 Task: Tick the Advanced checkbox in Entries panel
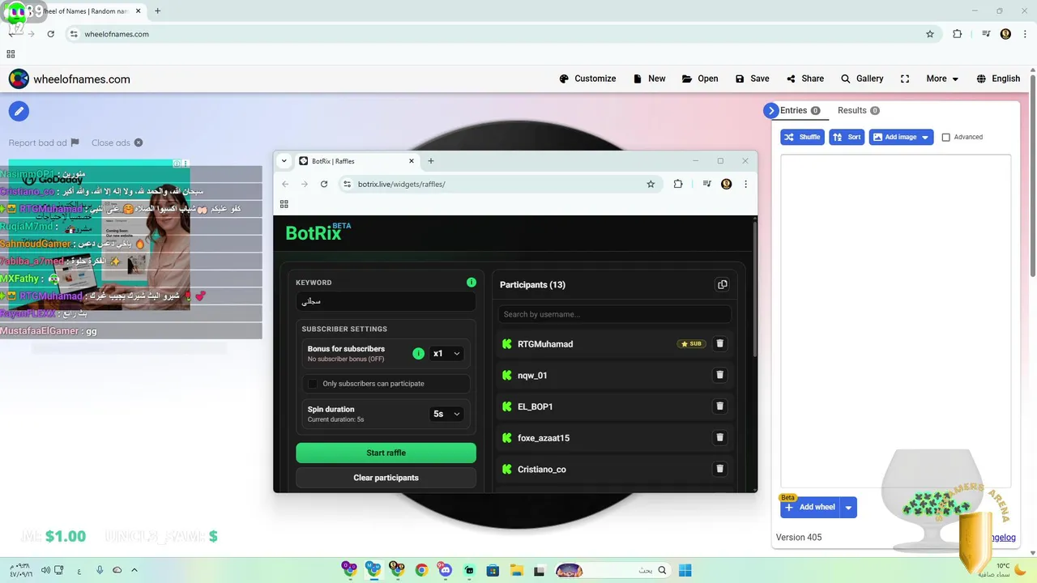945,138
